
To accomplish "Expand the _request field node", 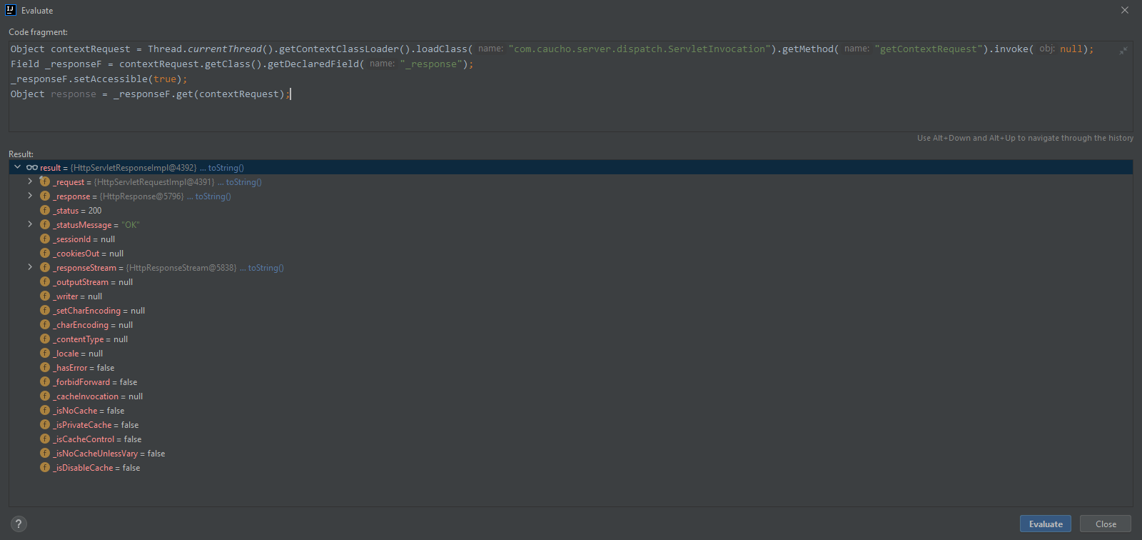I will pos(30,181).
